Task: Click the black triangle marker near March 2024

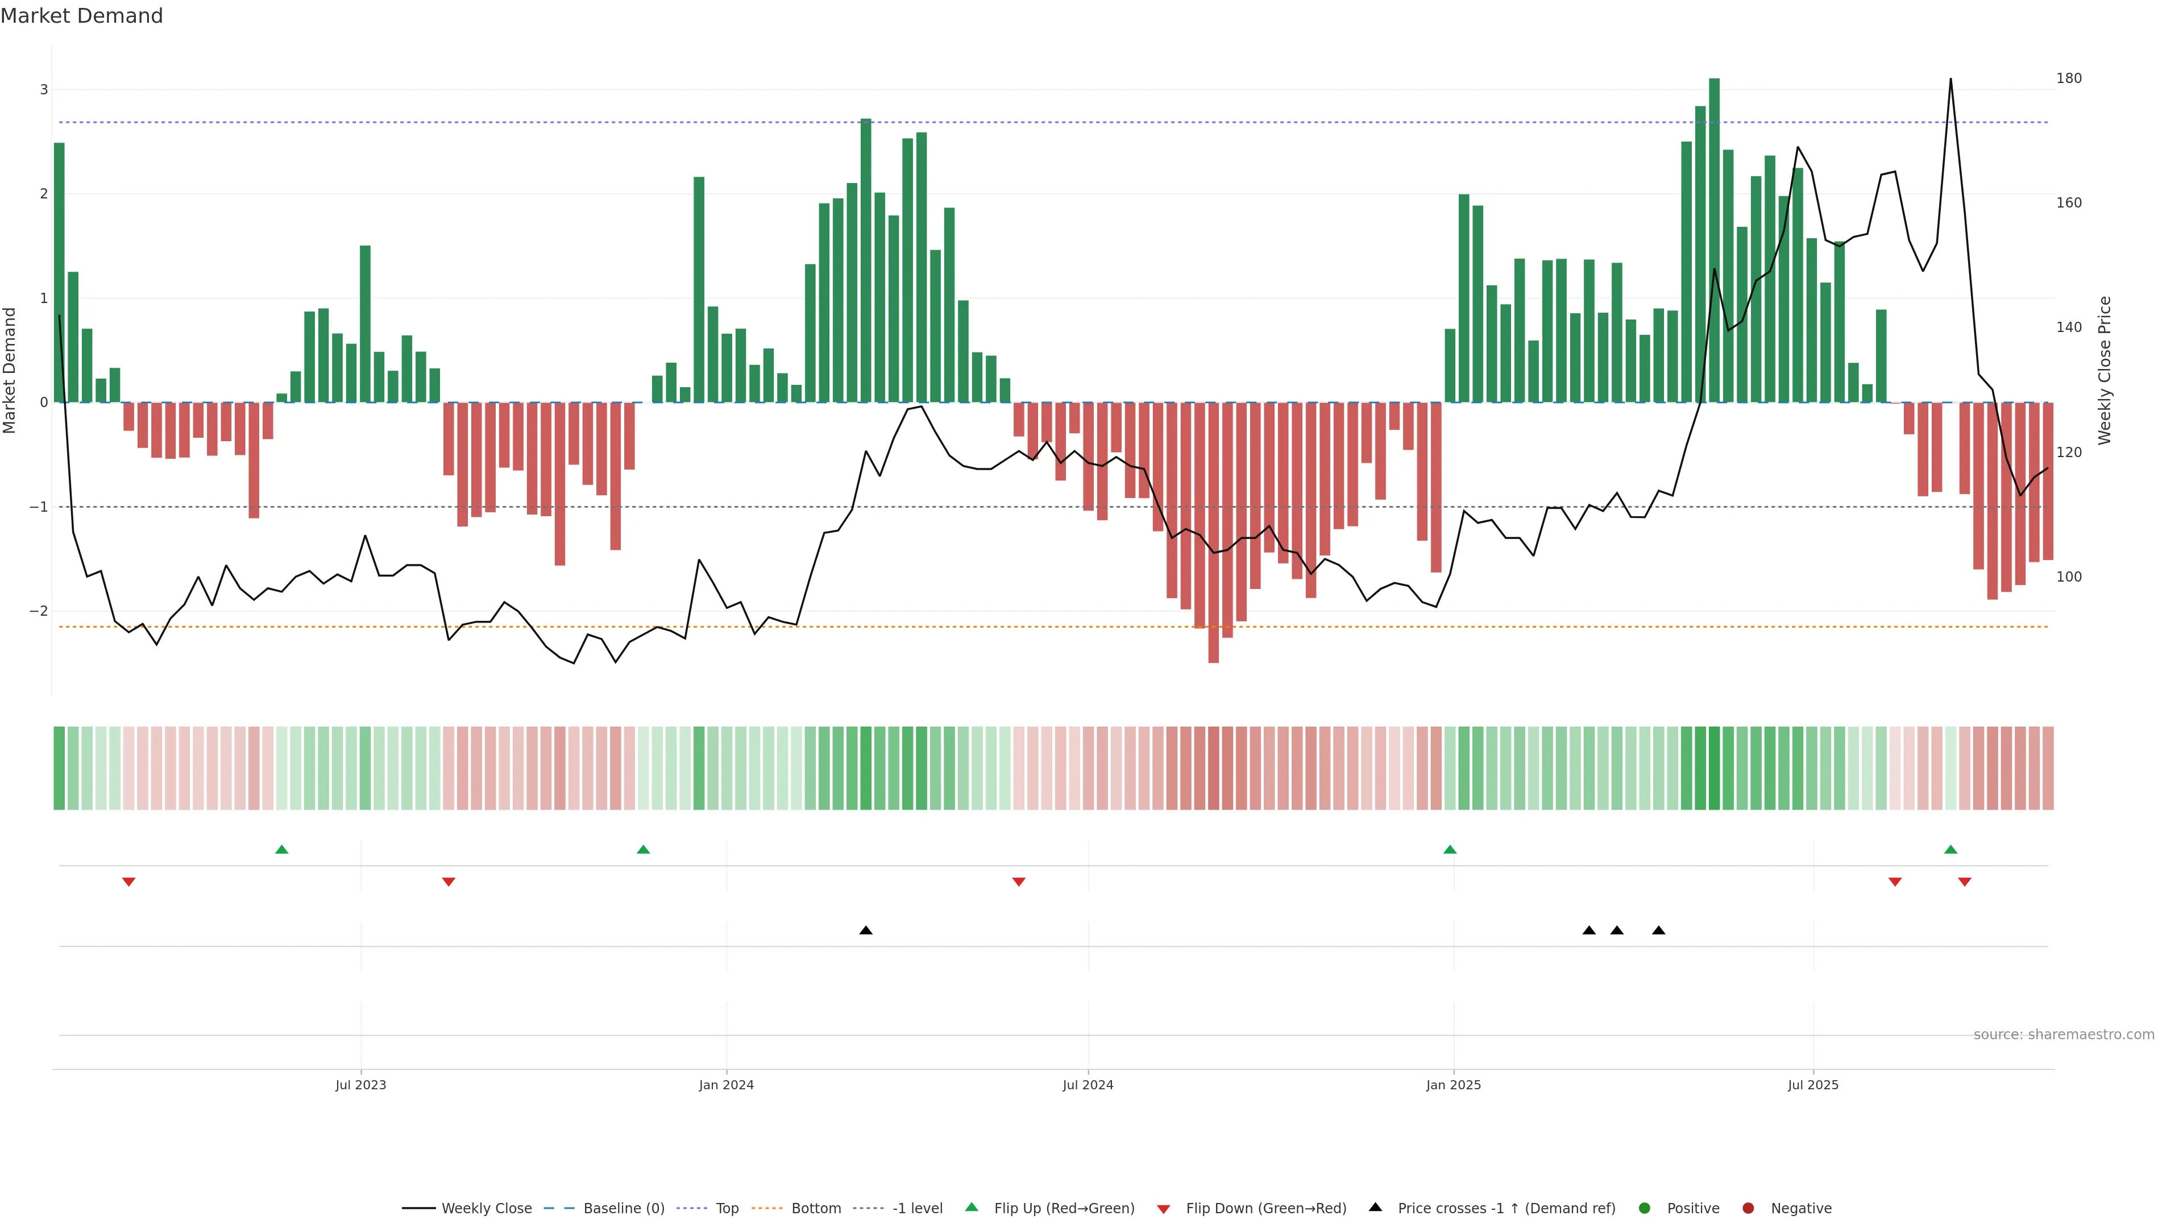Action: click(x=865, y=931)
